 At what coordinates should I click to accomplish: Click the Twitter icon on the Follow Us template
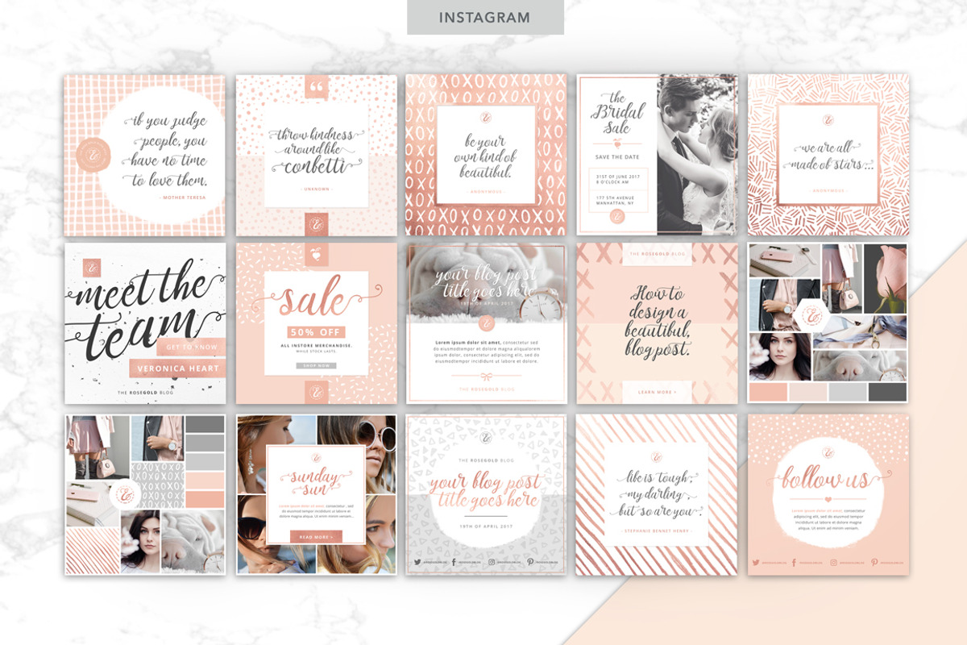(x=757, y=562)
